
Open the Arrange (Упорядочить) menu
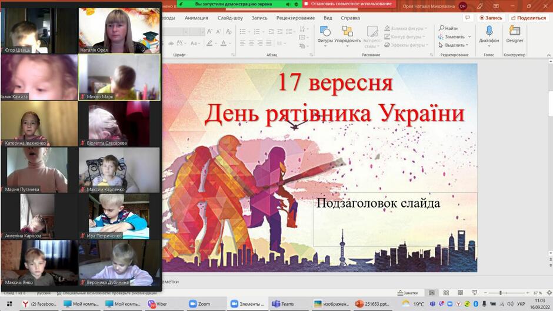(347, 35)
